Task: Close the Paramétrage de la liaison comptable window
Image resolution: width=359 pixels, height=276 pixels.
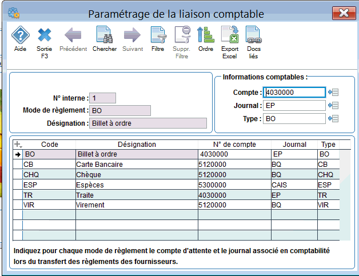Action: (x=344, y=13)
